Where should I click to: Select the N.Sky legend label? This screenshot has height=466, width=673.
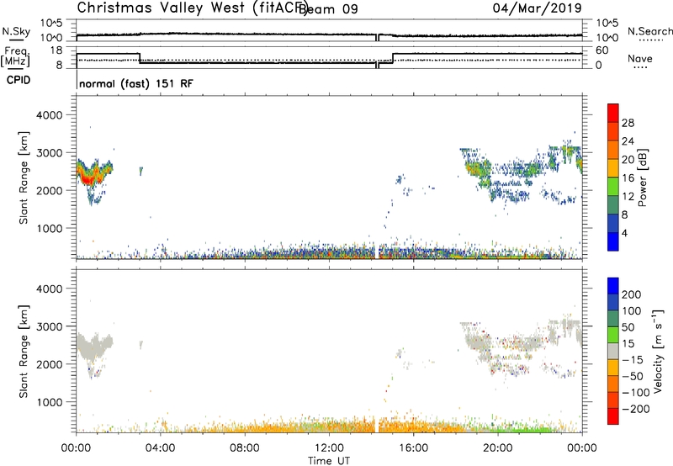click(16, 31)
